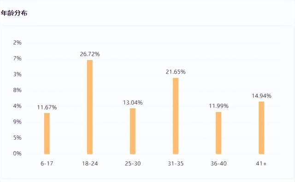Select the 13.04% data label

[x=133, y=103]
